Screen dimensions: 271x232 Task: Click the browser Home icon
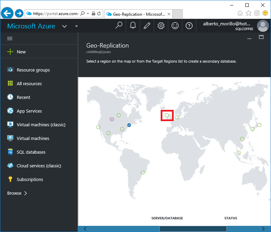pyautogui.click(x=240, y=13)
